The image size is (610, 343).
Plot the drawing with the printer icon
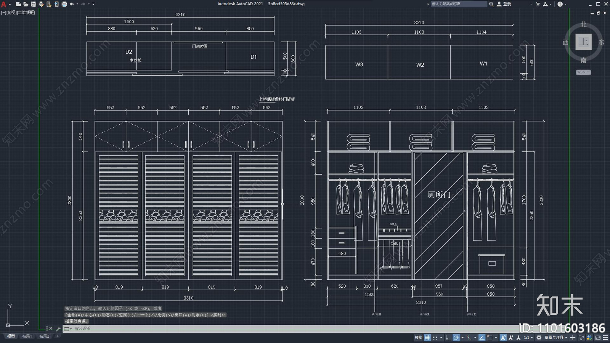click(x=64, y=4)
